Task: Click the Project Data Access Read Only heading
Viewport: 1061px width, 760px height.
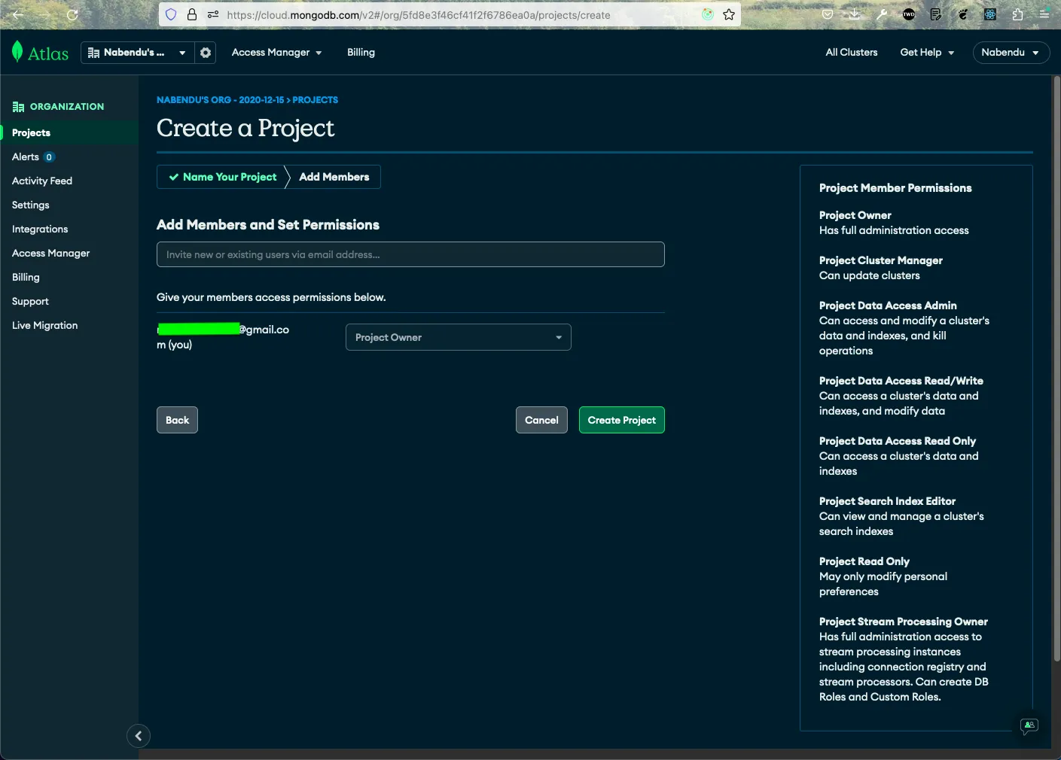Action: pos(898,441)
